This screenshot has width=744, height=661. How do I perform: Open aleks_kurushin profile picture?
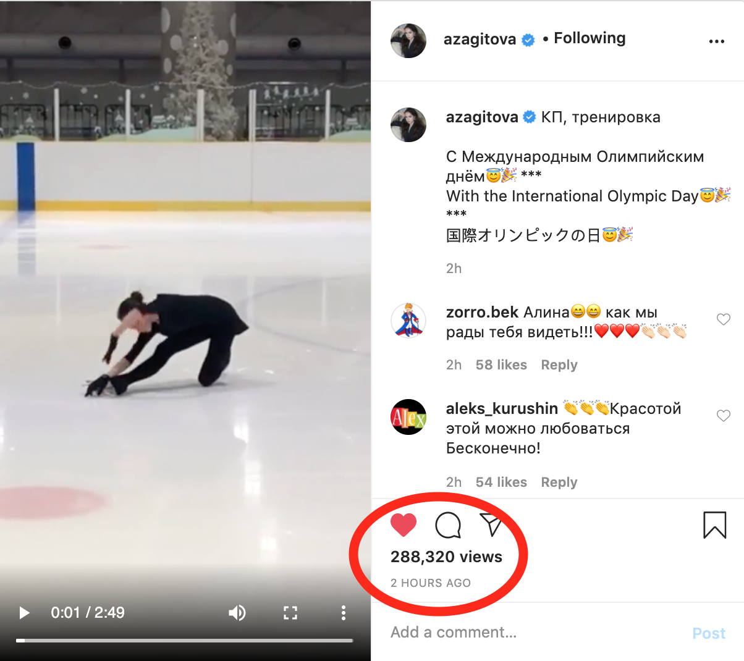(x=408, y=417)
